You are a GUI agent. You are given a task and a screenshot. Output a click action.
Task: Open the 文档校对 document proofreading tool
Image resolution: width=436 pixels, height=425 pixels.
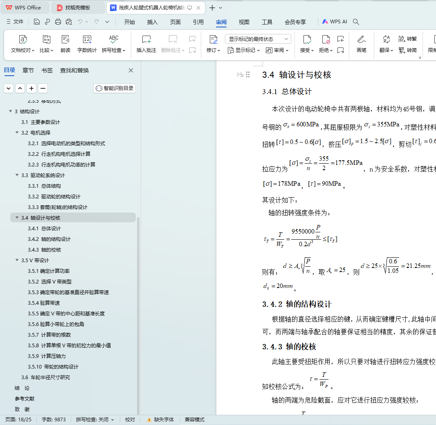coord(22,44)
